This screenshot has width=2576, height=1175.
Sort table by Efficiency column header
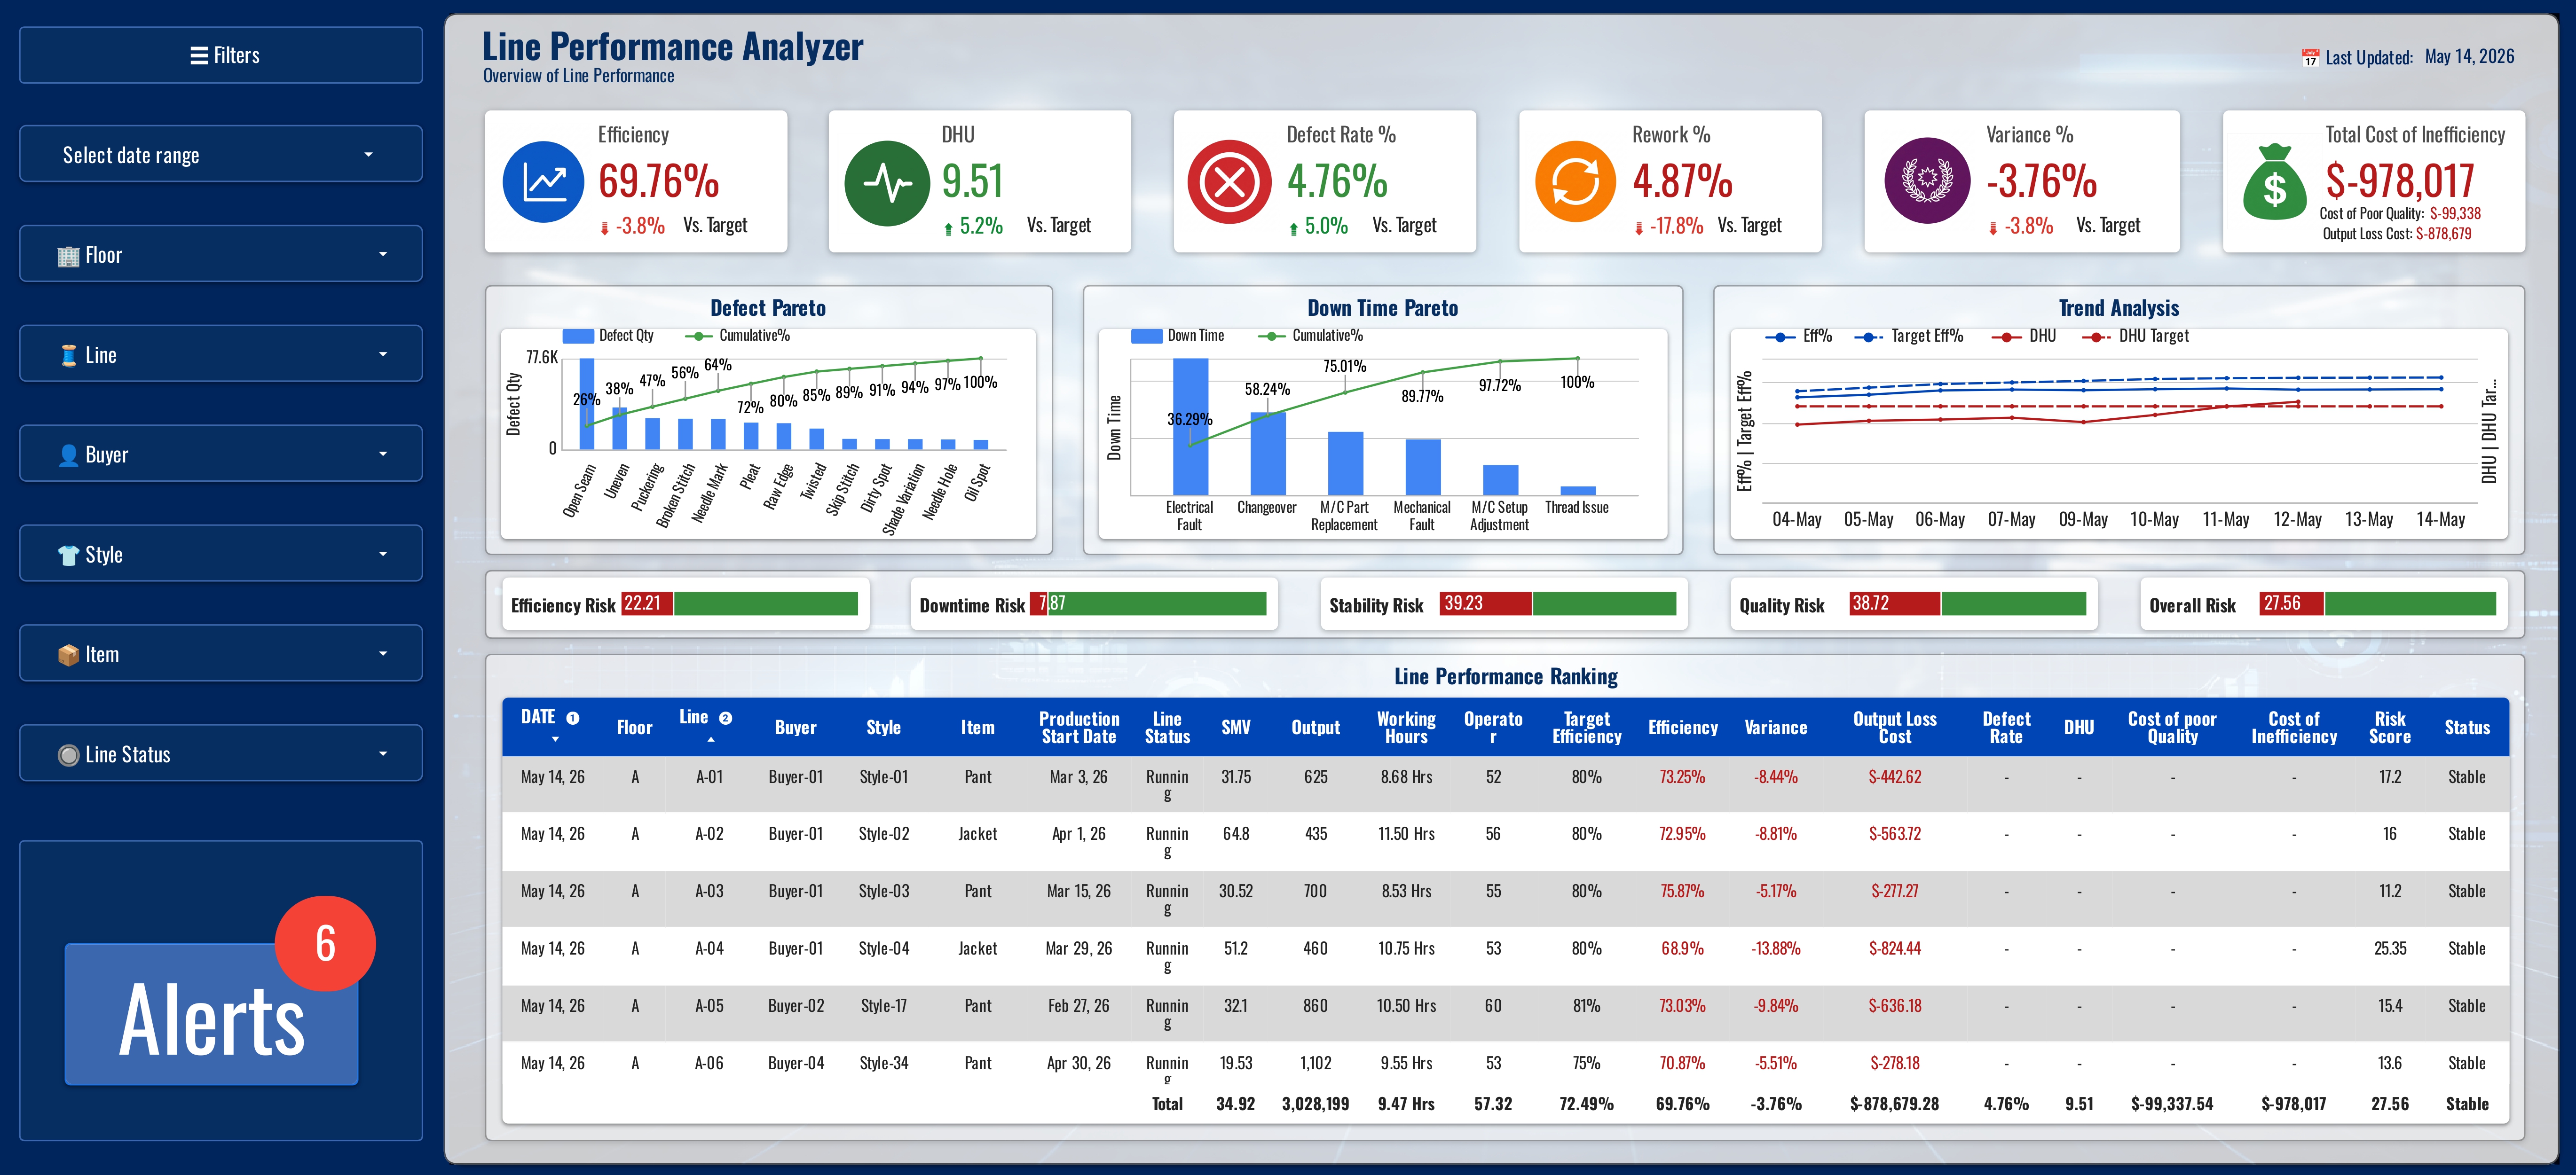[1683, 728]
